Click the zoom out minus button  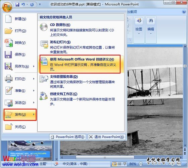tap(141, 164)
